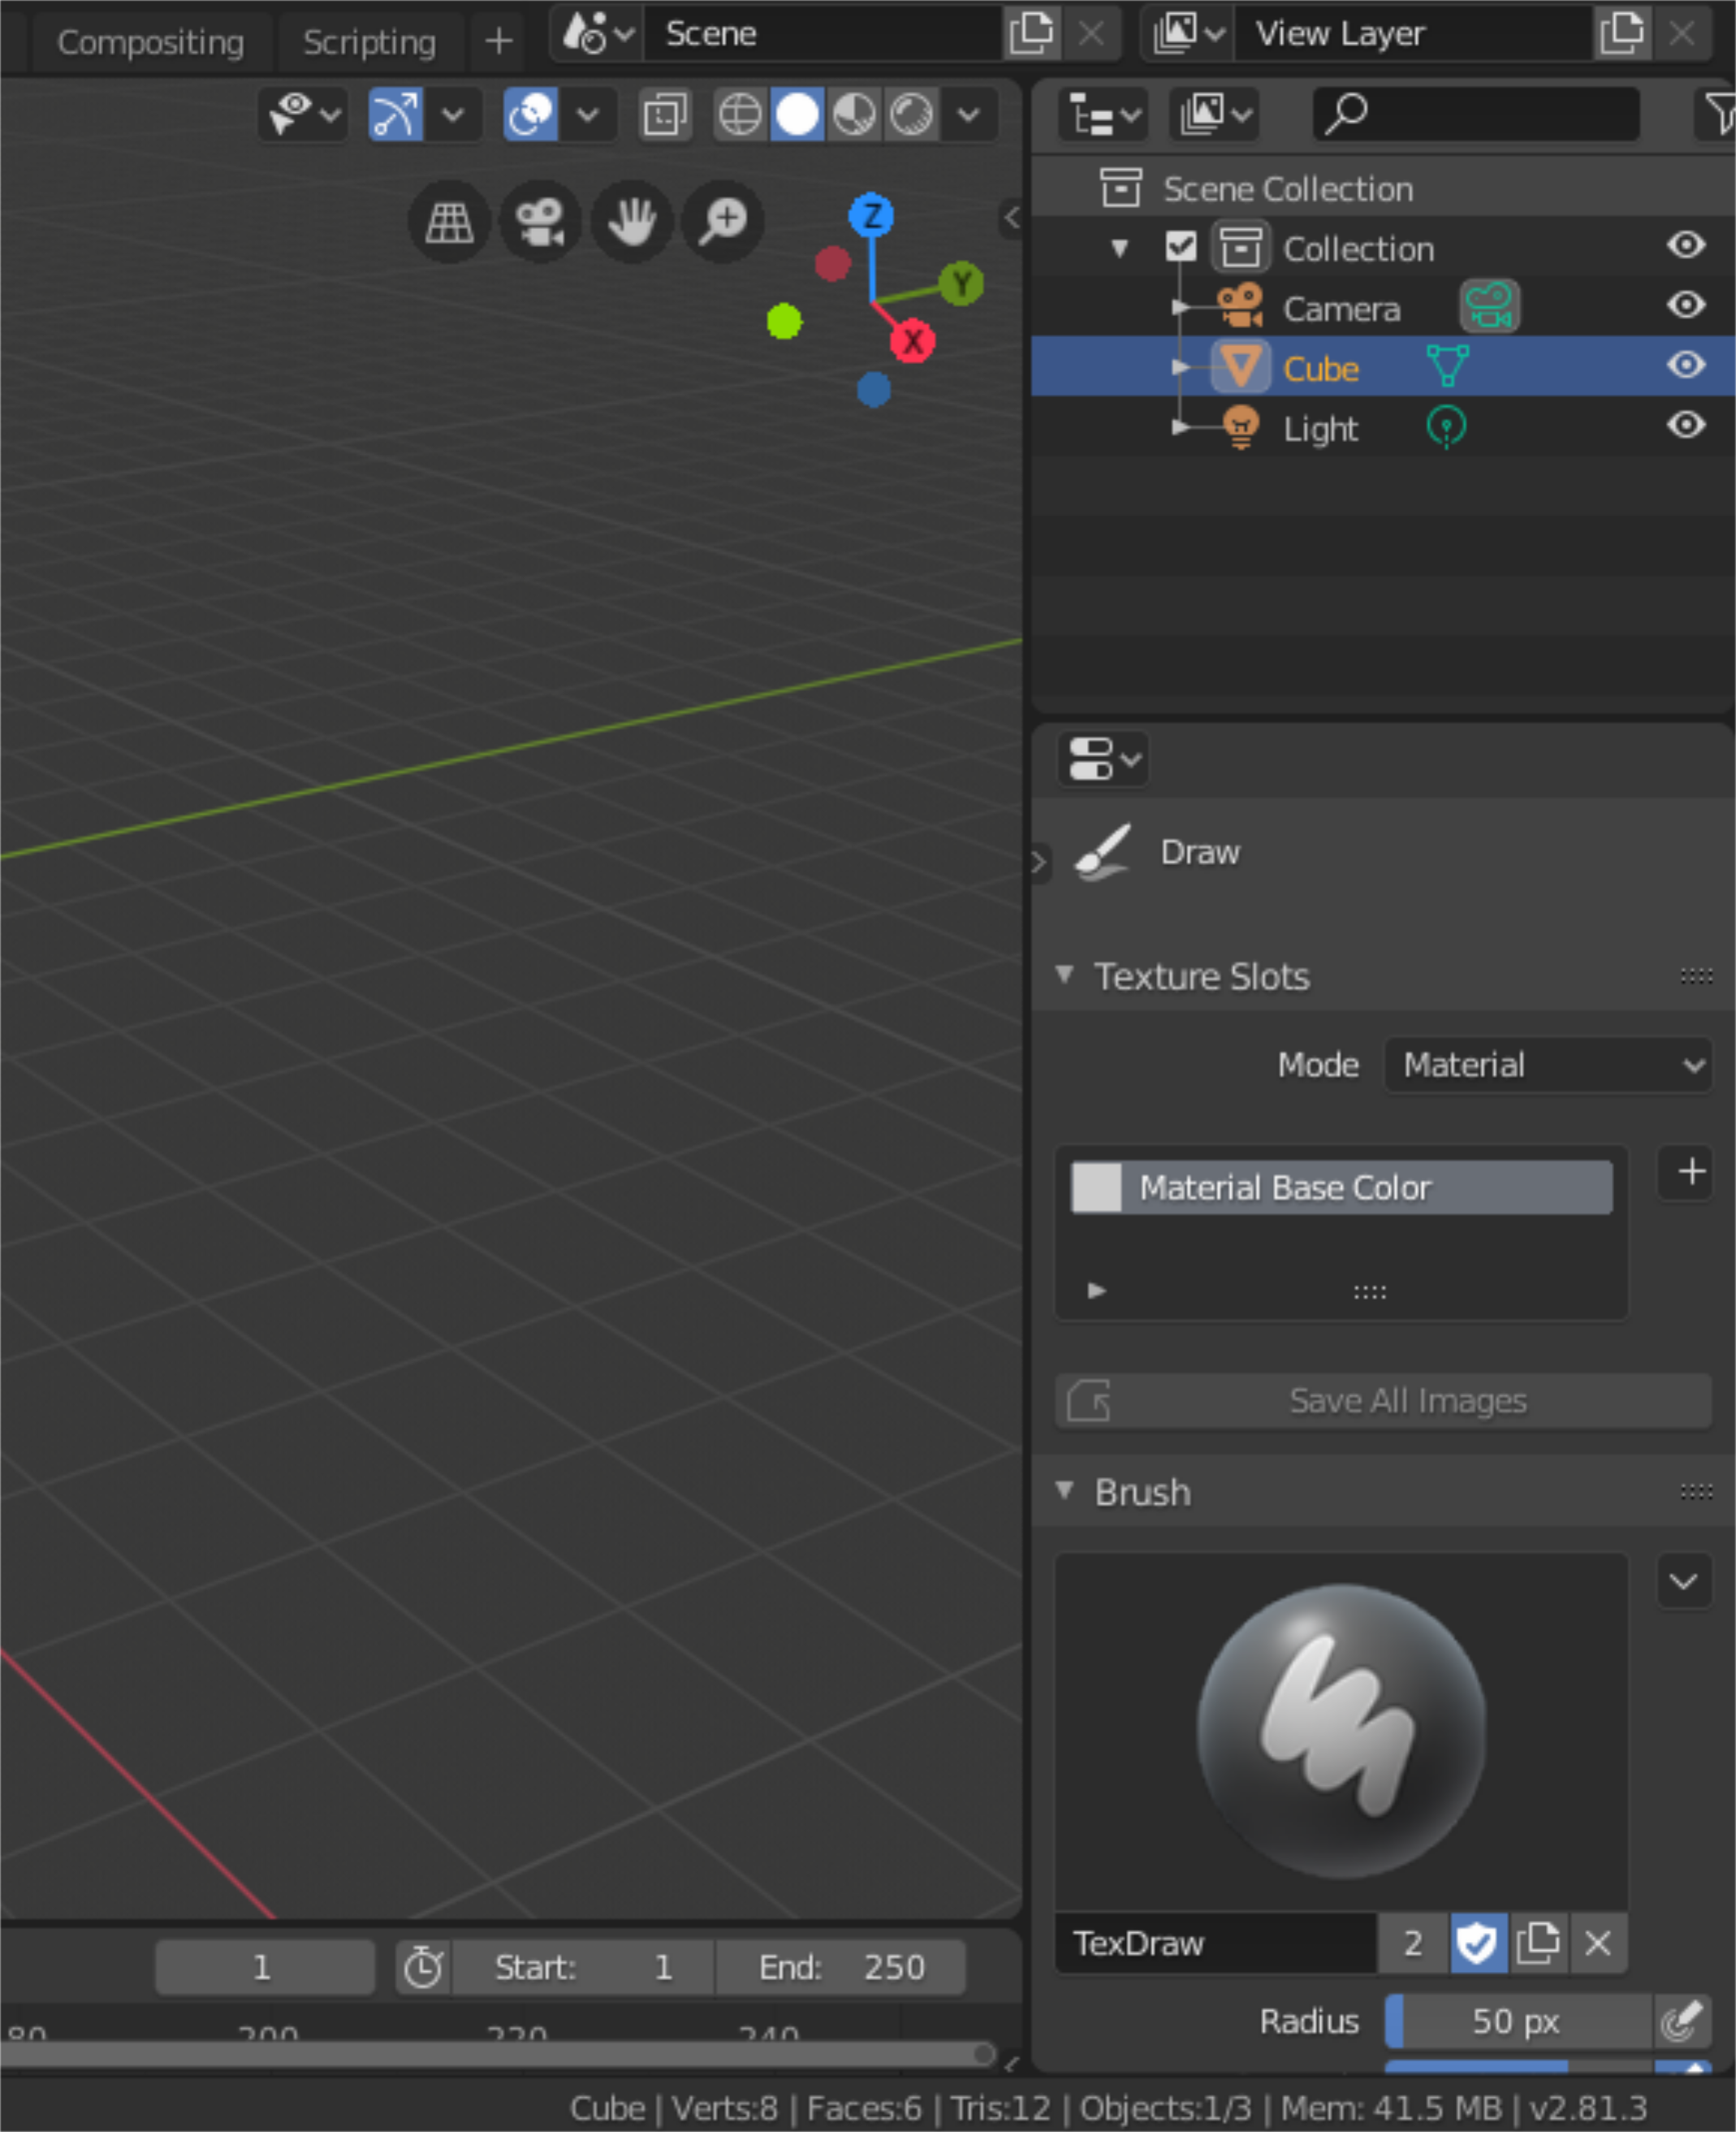Toggle viewport overlays display
1736x2132 pixels.
coord(530,114)
